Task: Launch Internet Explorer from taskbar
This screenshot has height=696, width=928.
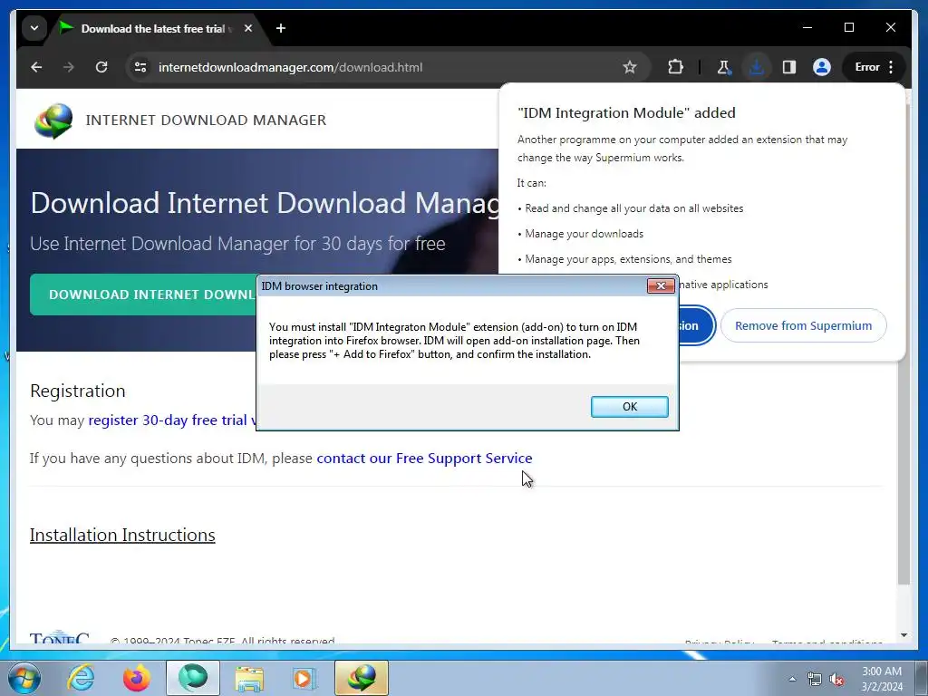Action: tap(81, 678)
